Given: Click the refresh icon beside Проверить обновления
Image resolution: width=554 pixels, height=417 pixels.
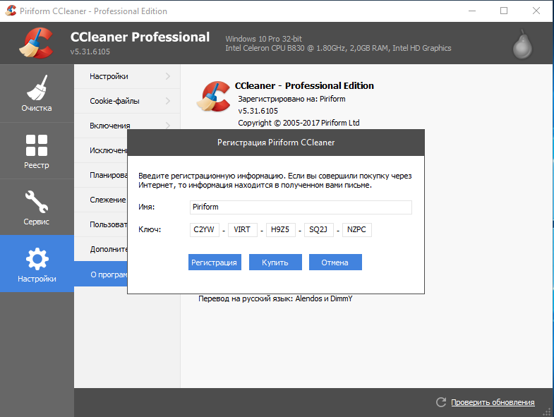Looking at the screenshot, I should click(x=441, y=402).
